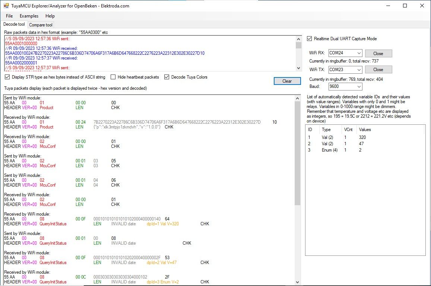Close the WiFi TX COM23 port
Viewport: 431px width, 286px height.
click(x=378, y=70)
